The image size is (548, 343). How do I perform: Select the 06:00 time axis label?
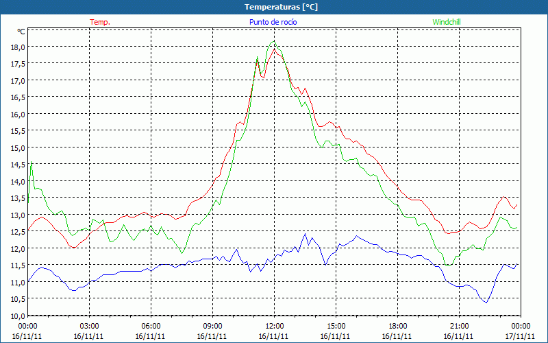[x=151, y=326]
